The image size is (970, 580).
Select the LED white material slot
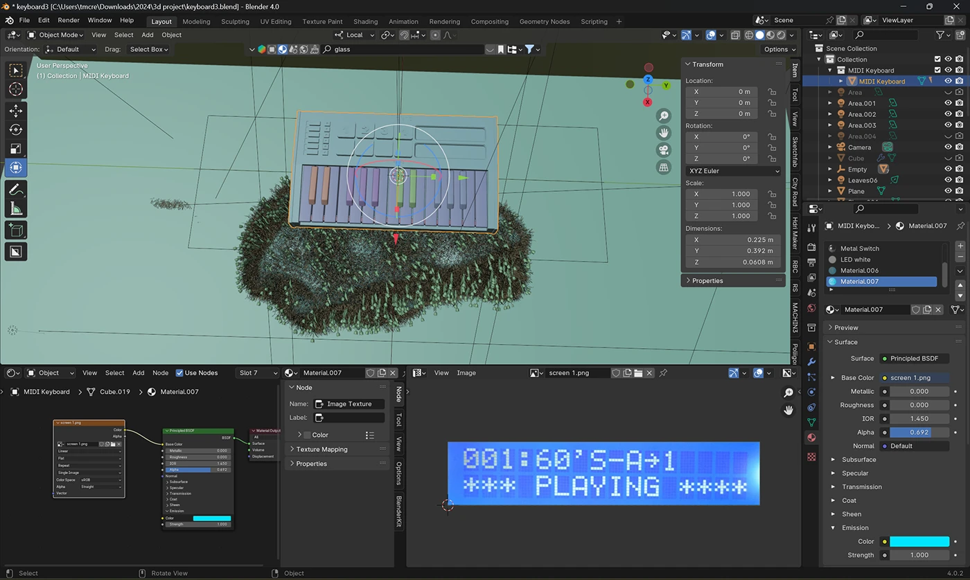tap(882, 260)
